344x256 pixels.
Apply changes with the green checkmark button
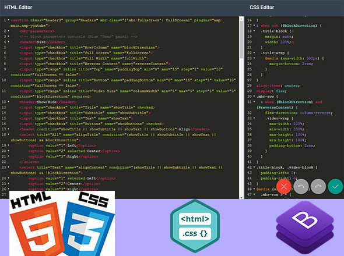[x=335, y=187]
